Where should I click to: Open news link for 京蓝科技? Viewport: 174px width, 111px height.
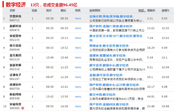pos(78,18)
